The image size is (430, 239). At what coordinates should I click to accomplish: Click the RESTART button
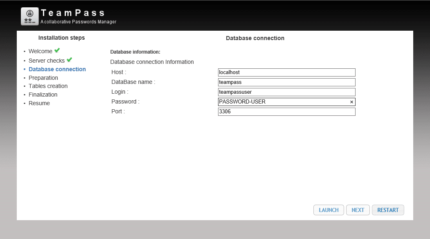click(x=388, y=210)
